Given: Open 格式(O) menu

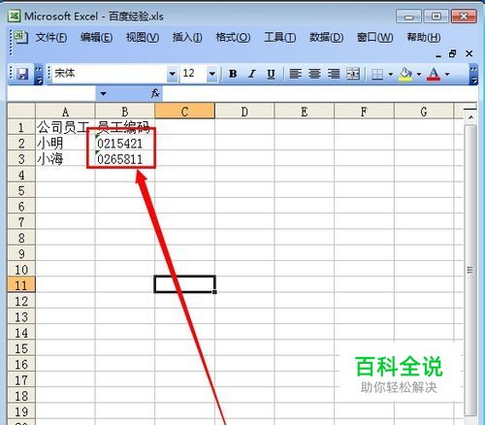Looking at the screenshot, I should click(233, 37).
